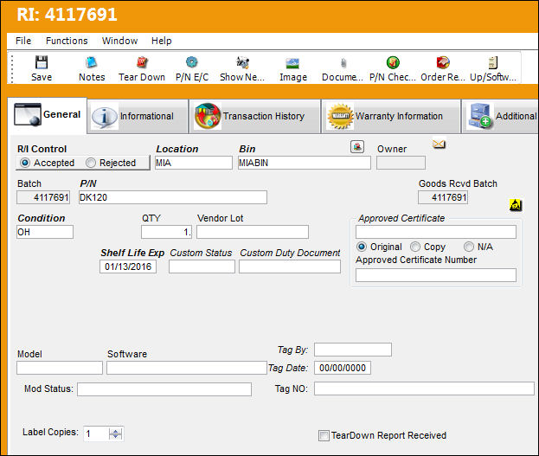Click the Model field
The width and height of the screenshot is (539, 456).
tap(60, 368)
